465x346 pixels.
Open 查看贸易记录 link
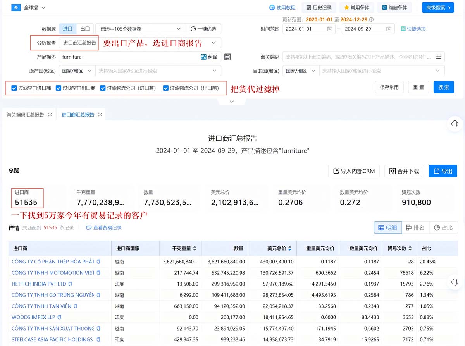click(104, 228)
